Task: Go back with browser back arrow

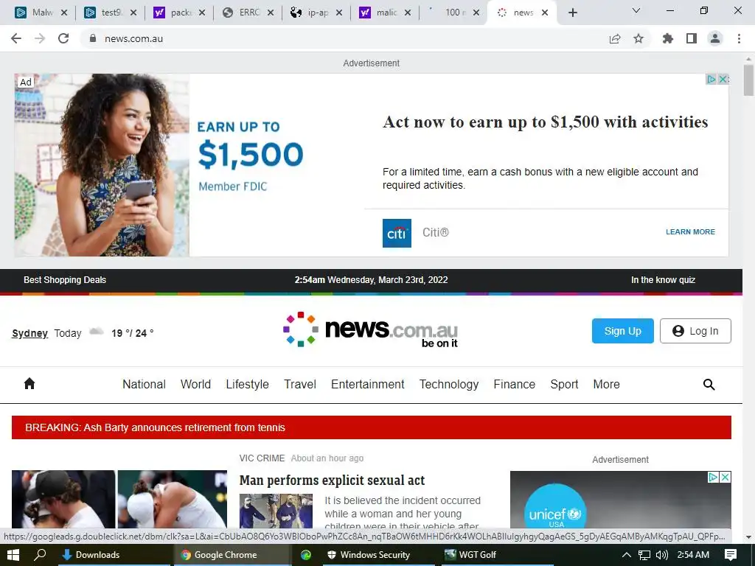Action: tap(16, 38)
